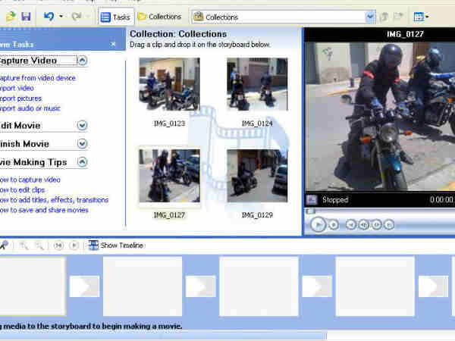Screen dimensions: 455x341
Task: Click the Play Storyboard icon
Action: [x=74, y=246]
